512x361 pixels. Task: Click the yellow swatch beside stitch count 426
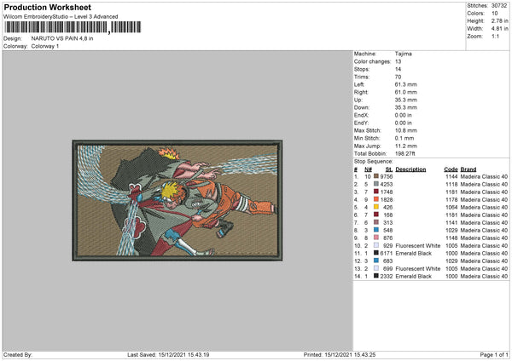376,207
